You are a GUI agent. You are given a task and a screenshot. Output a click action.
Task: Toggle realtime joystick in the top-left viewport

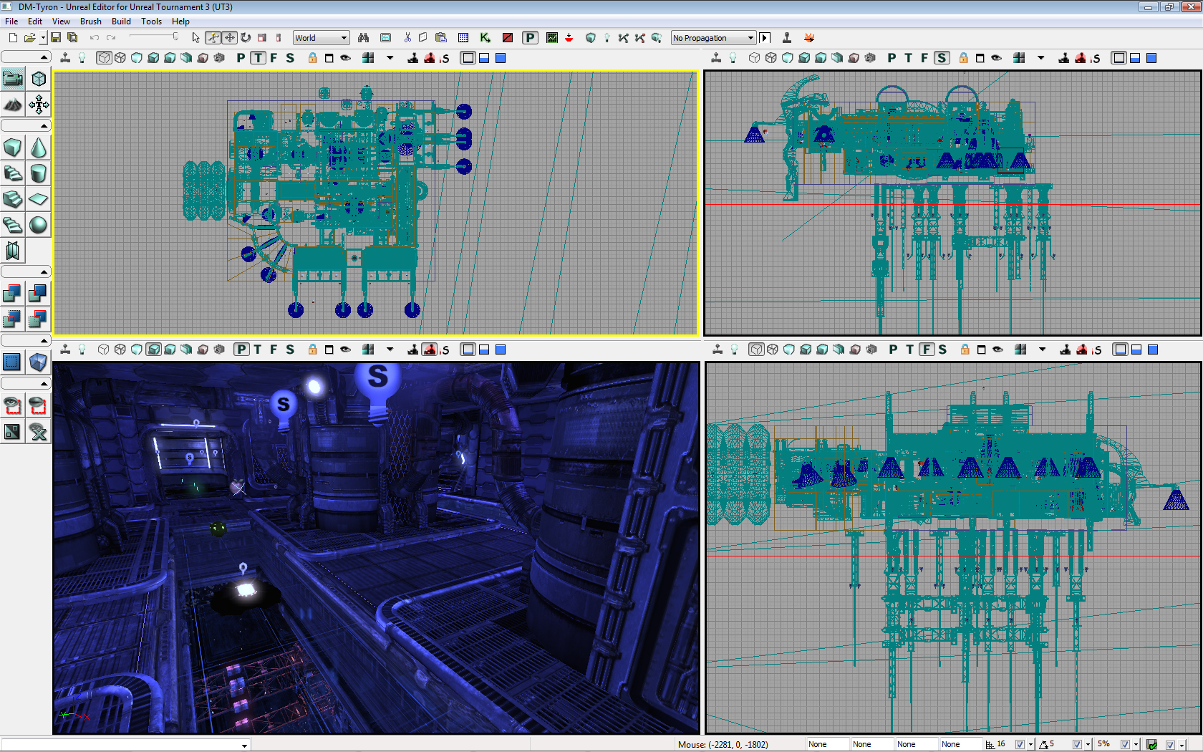tap(65, 58)
